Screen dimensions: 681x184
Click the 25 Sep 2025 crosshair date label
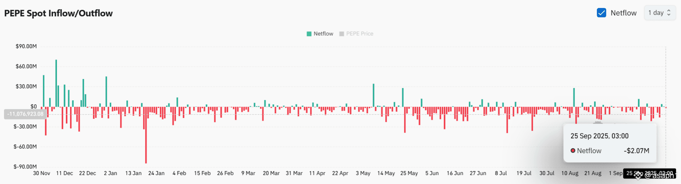point(650,173)
